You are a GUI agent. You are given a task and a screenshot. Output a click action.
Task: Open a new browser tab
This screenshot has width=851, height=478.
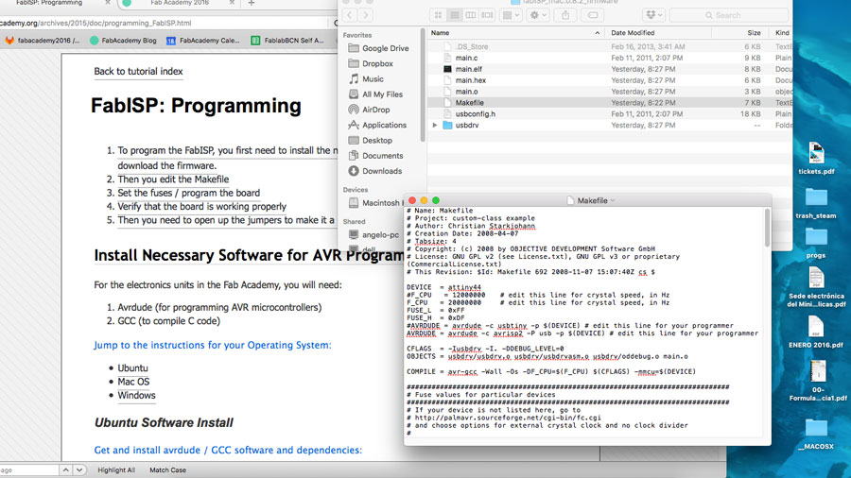pos(251,3)
